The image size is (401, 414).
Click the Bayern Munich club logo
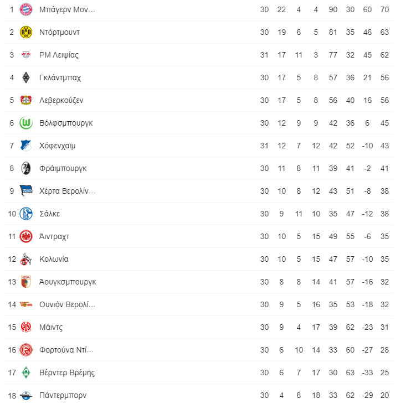pyautogui.click(x=26, y=9)
